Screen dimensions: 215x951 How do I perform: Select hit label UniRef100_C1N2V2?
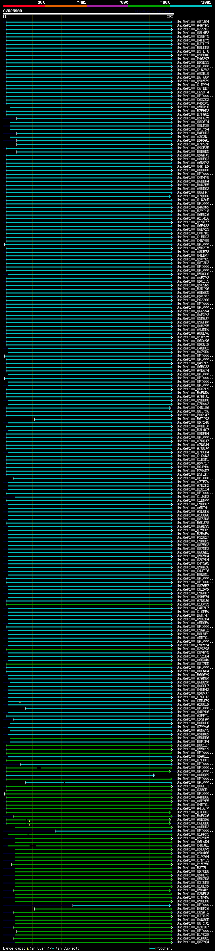coord(193,70)
